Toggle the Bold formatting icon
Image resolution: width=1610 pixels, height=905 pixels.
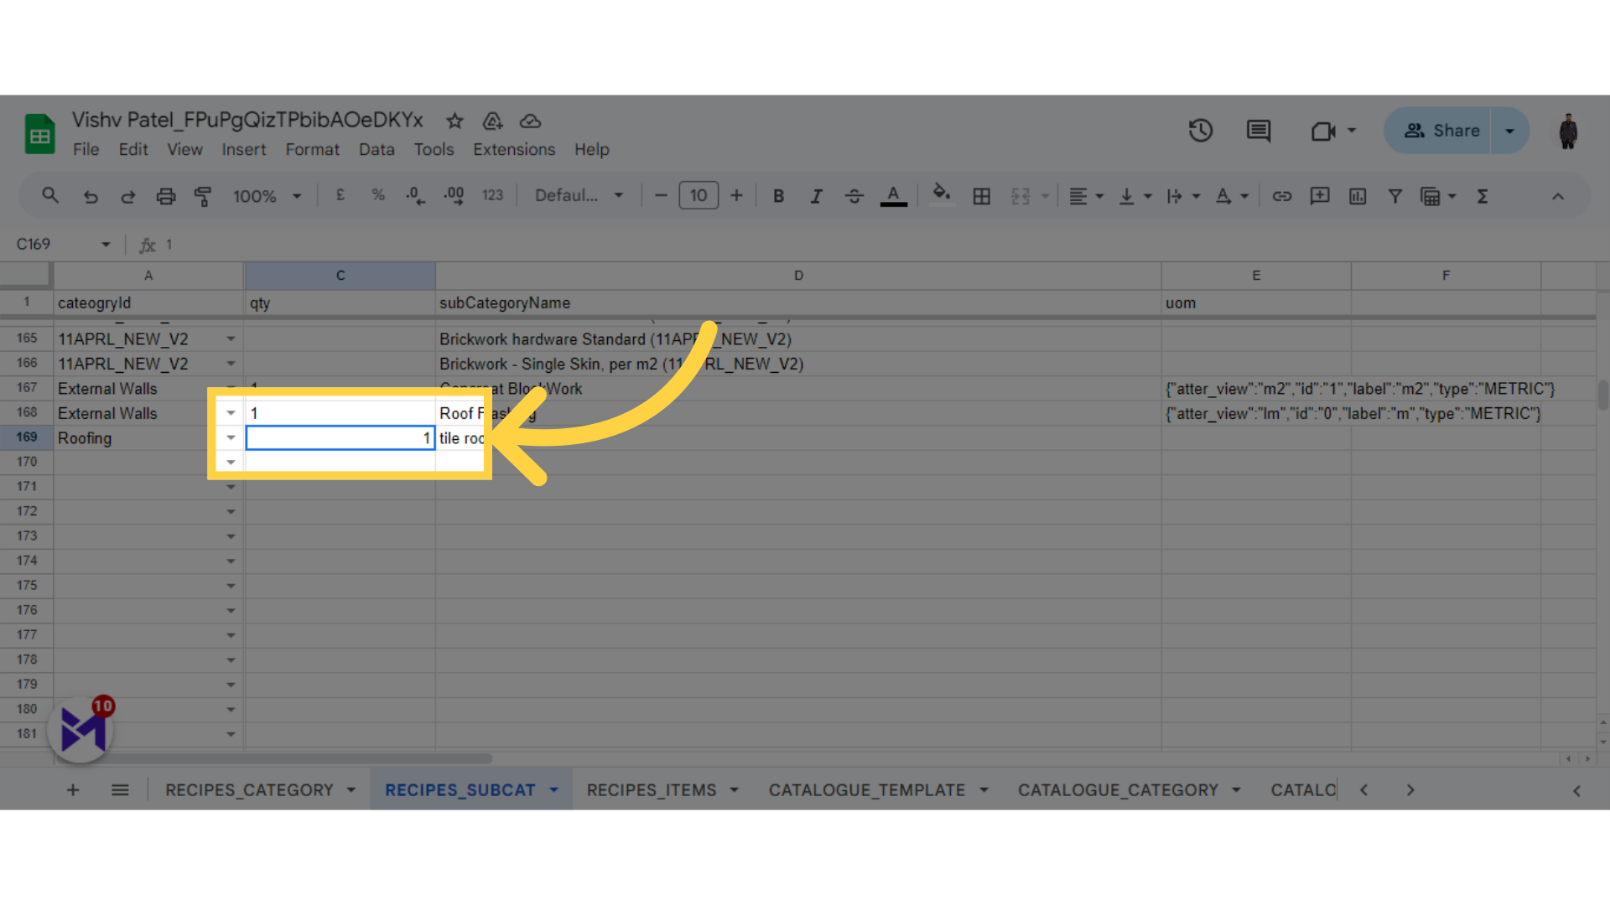[x=777, y=197]
